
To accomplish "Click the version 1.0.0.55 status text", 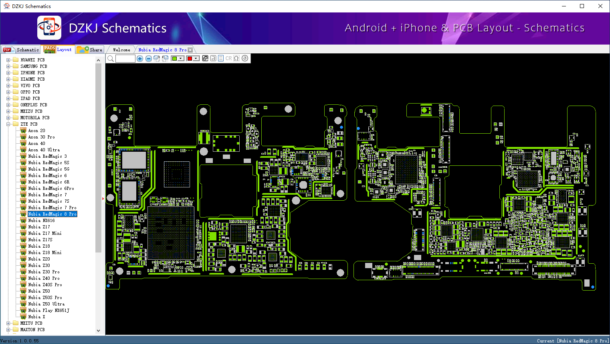I will (20, 341).
